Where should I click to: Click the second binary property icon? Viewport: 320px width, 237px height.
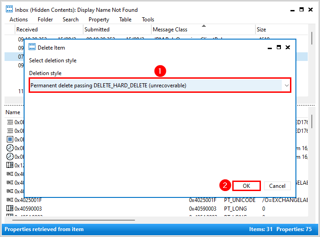pyautogui.click(x=10, y=131)
